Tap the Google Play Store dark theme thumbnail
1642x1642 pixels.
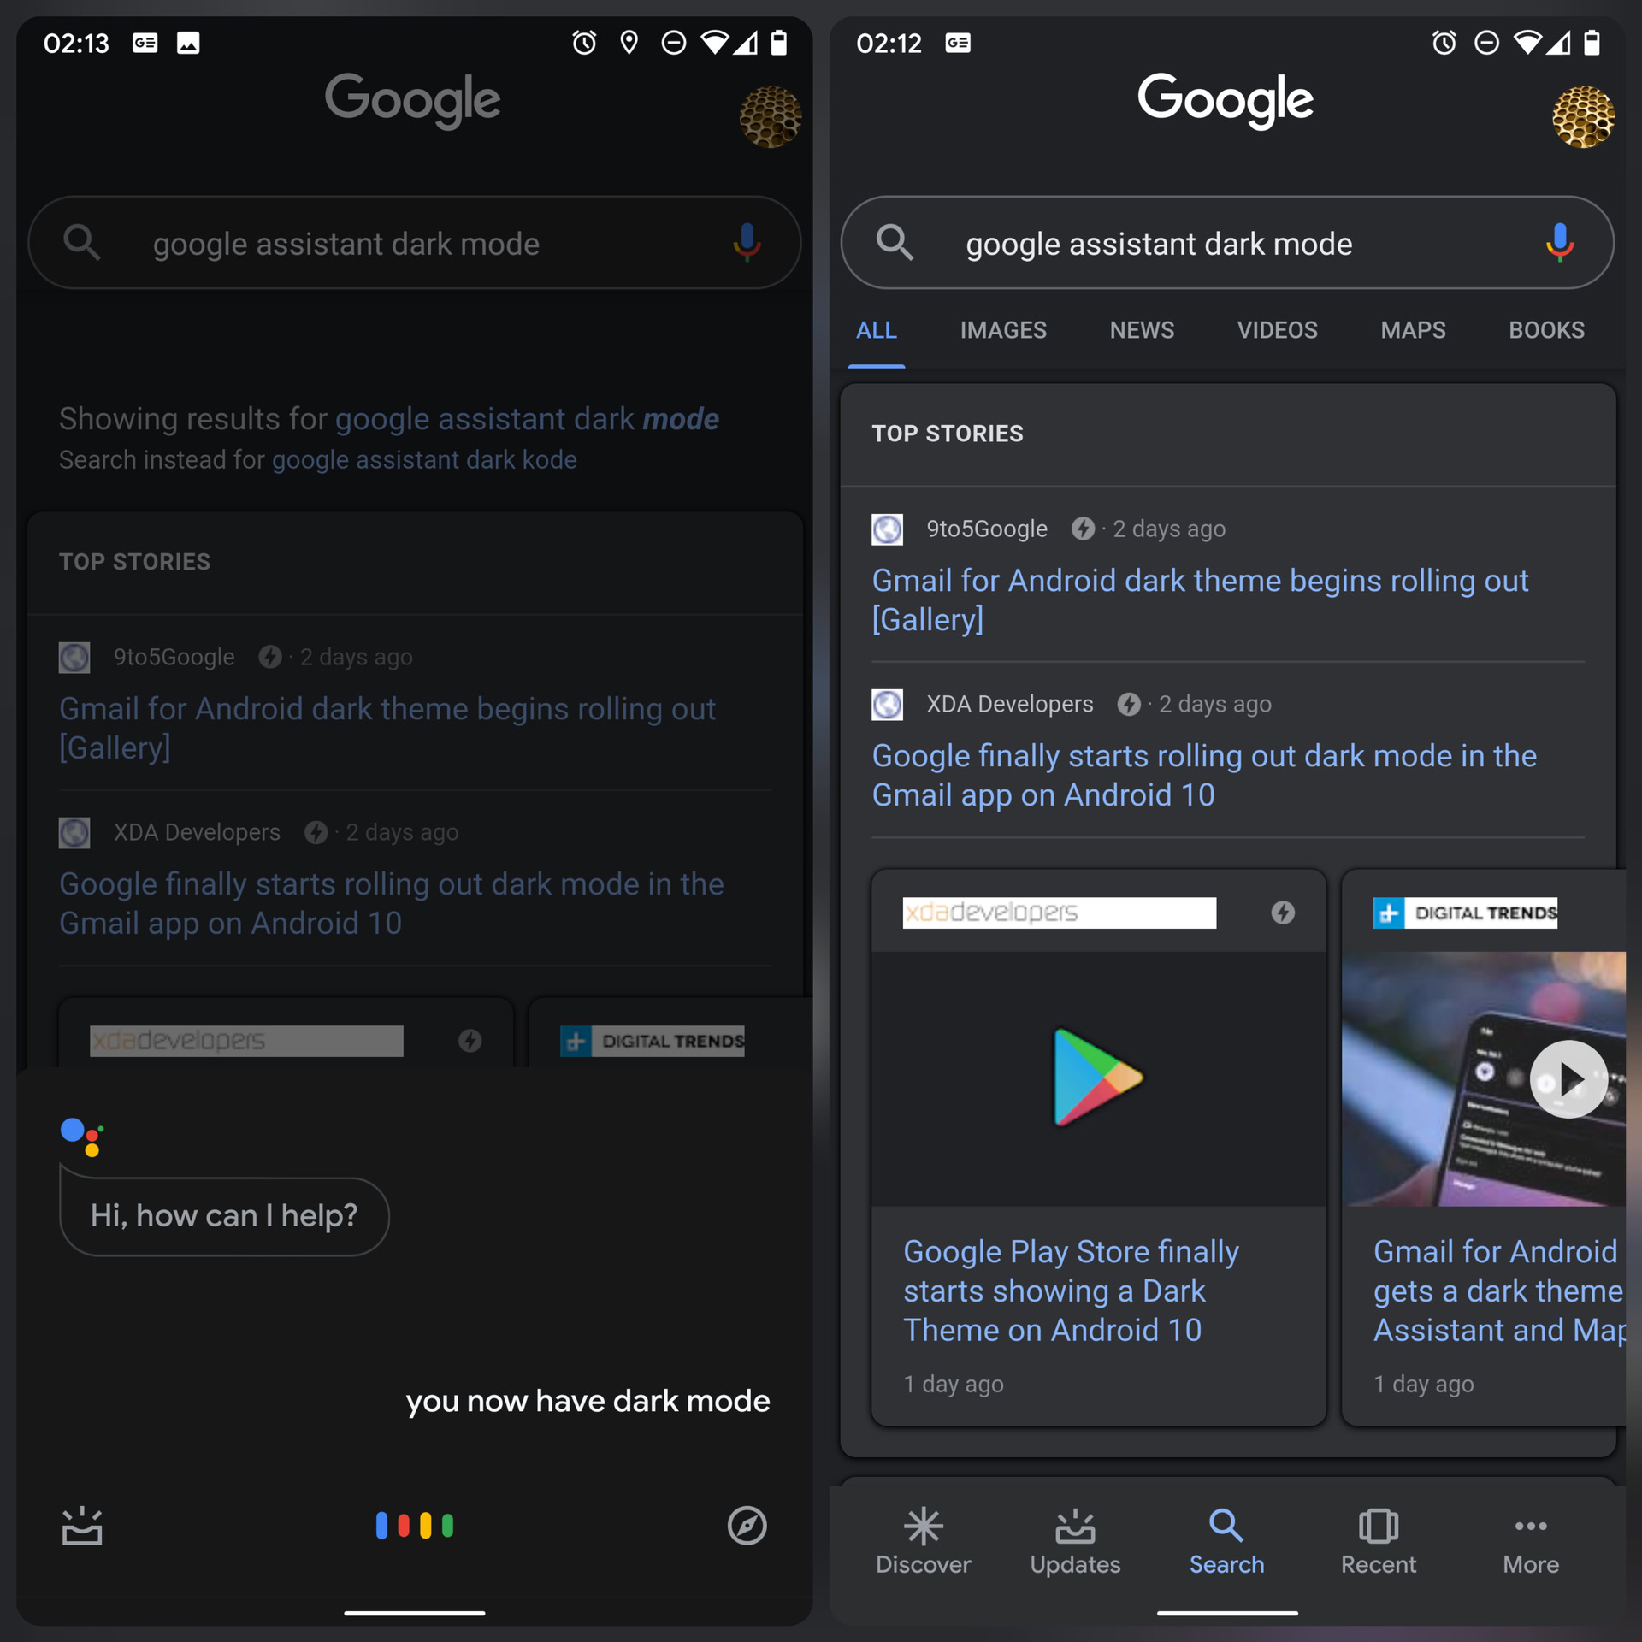point(1095,1077)
